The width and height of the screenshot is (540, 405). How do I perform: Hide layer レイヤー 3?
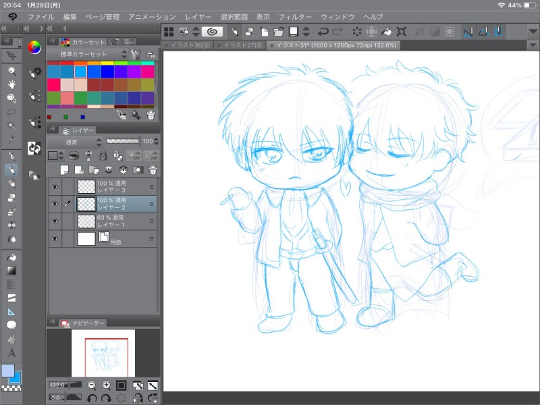click(55, 187)
